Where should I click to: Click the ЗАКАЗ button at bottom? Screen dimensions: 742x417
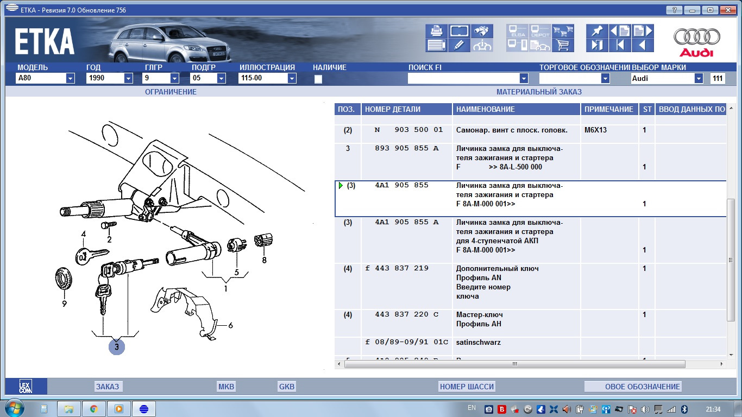pyautogui.click(x=108, y=387)
